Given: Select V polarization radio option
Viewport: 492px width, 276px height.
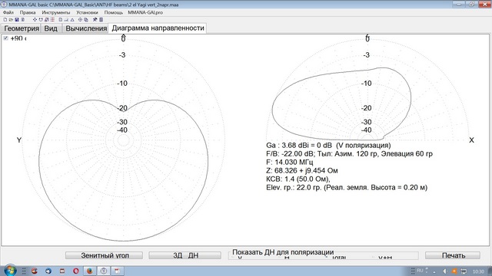Looking at the screenshot, I should (240, 258).
